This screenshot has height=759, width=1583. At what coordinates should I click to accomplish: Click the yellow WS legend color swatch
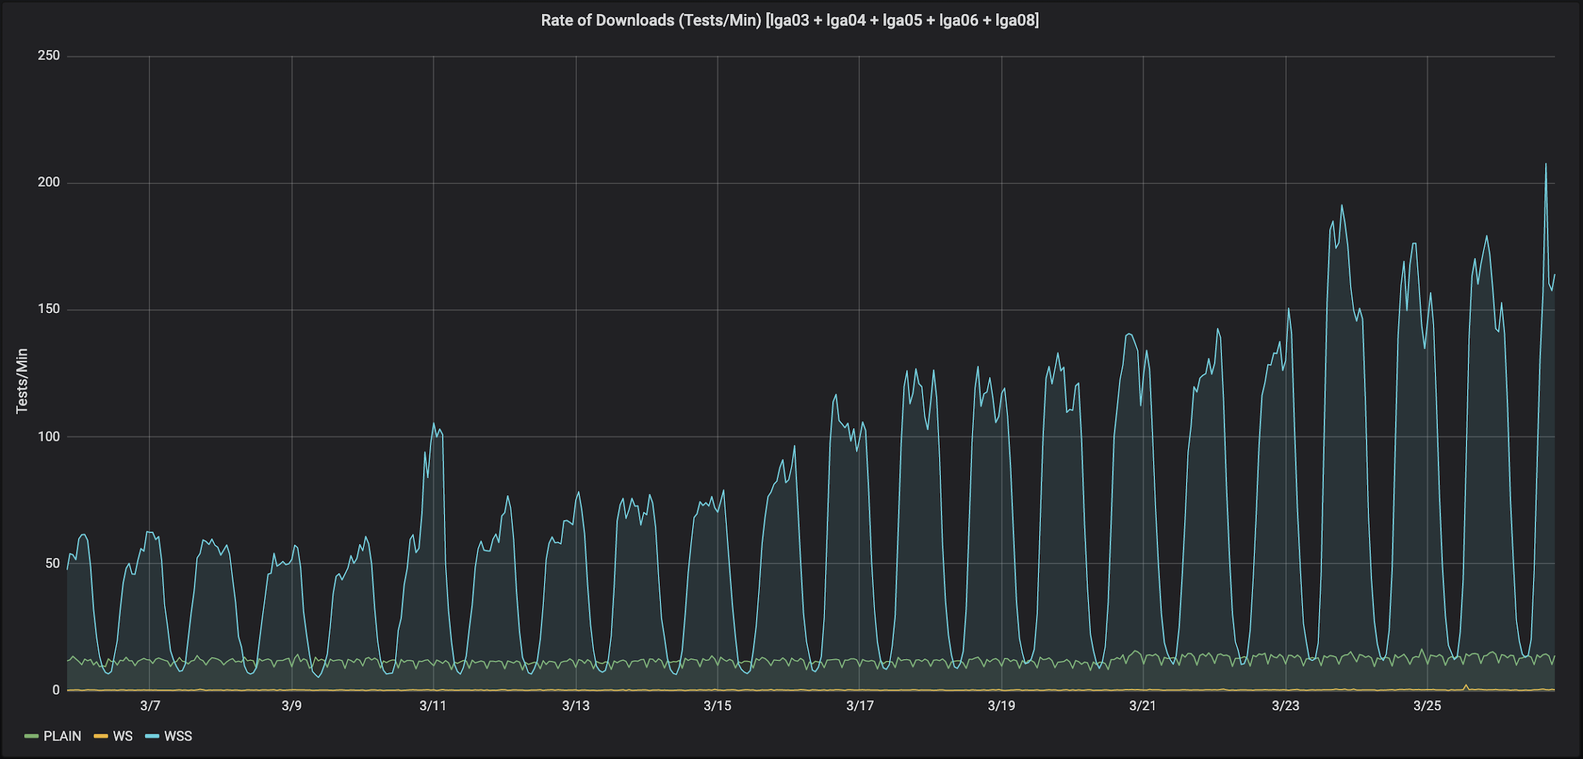(101, 736)
